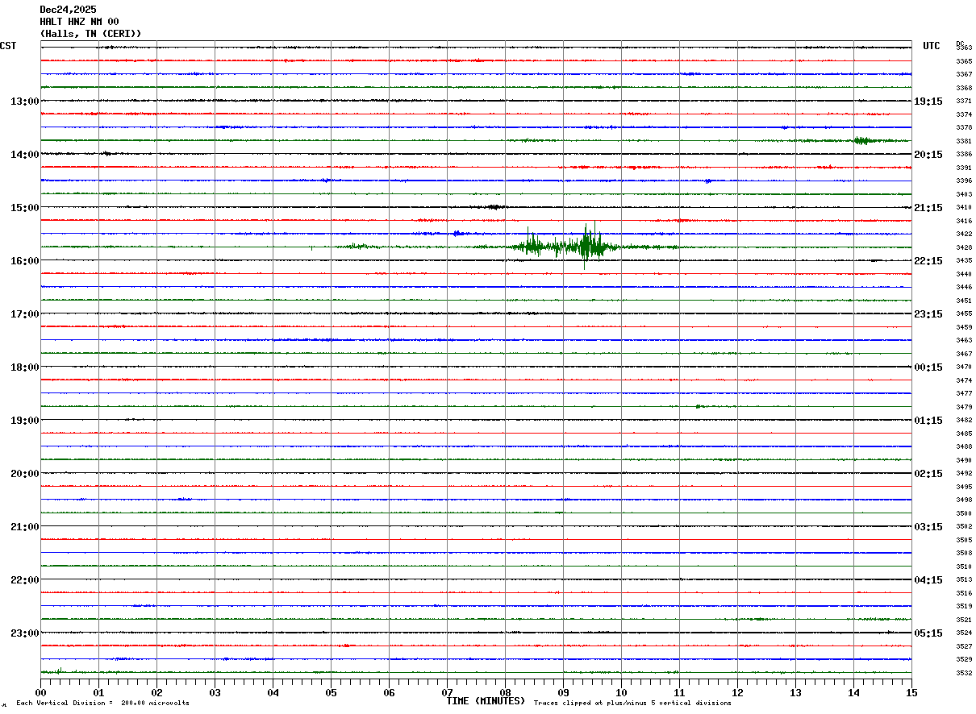Click minute 15 on the bottom axis
The image size is (976, 714).
pyautogui.click(x=911, y=692)
